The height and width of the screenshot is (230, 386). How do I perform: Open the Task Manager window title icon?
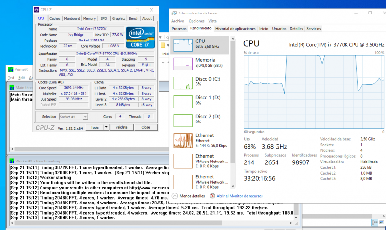click(x=174, y=13)
